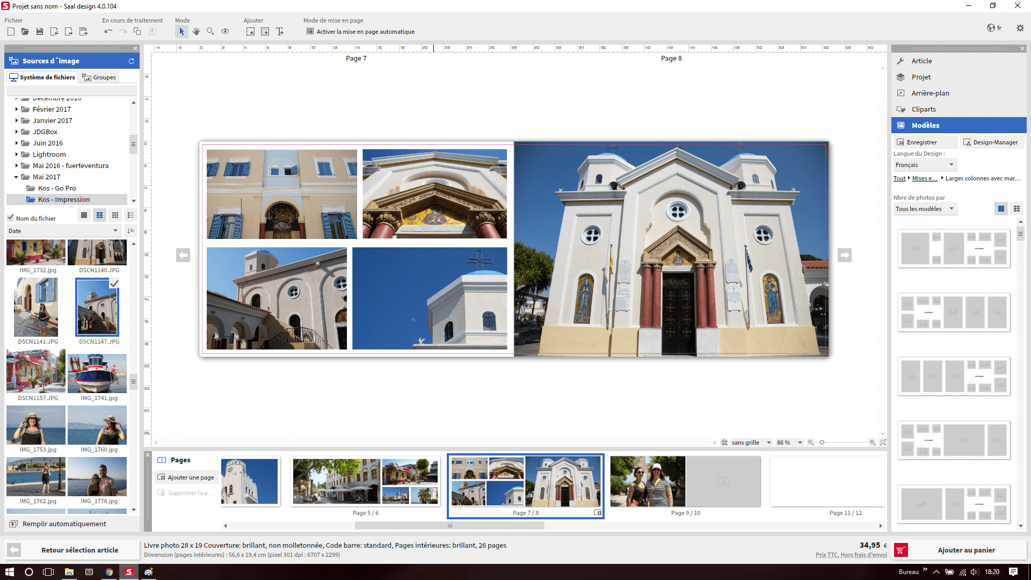
Task: Open the Arrière-plan panel
Action: coord(930,93)
